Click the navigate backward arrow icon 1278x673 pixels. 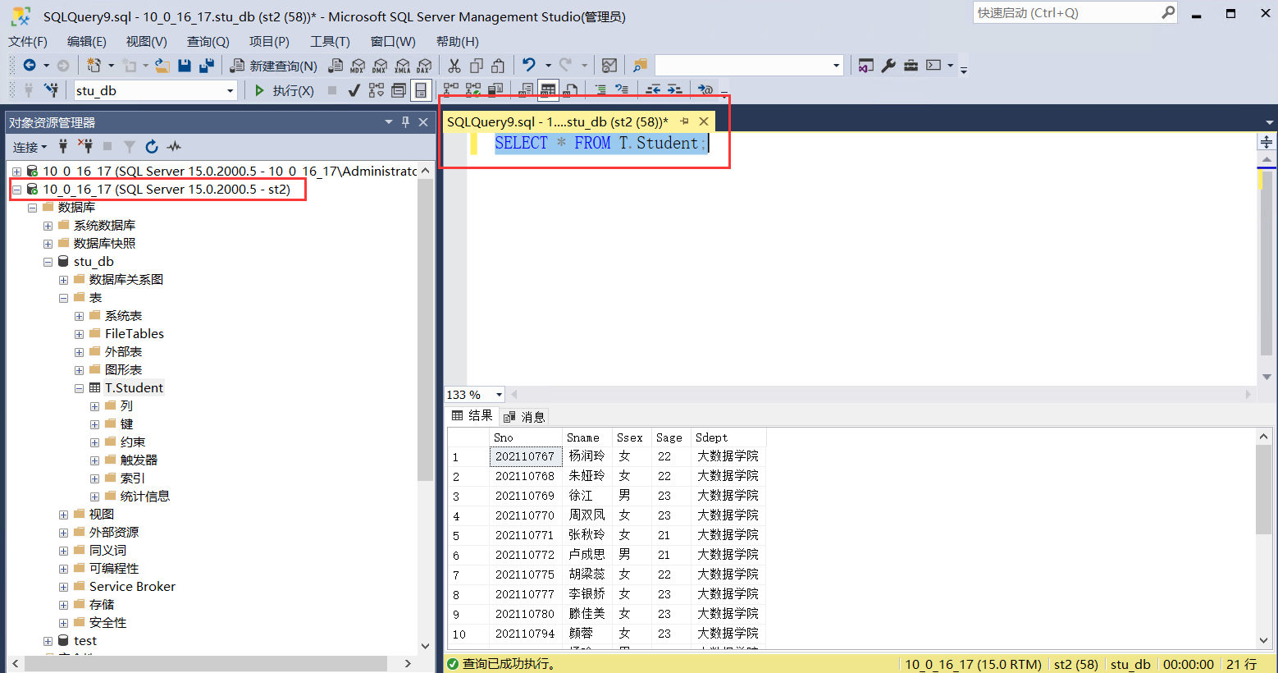(x=30, y=66)
